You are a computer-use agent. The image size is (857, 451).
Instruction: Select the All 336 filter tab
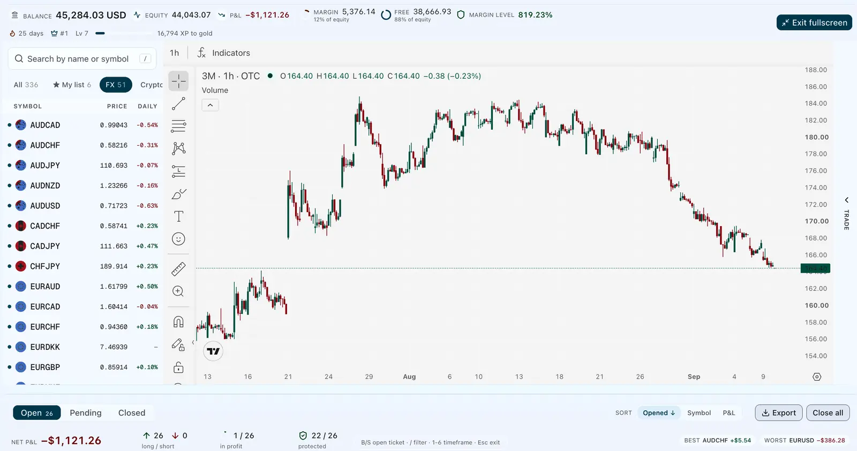point(26,85)
